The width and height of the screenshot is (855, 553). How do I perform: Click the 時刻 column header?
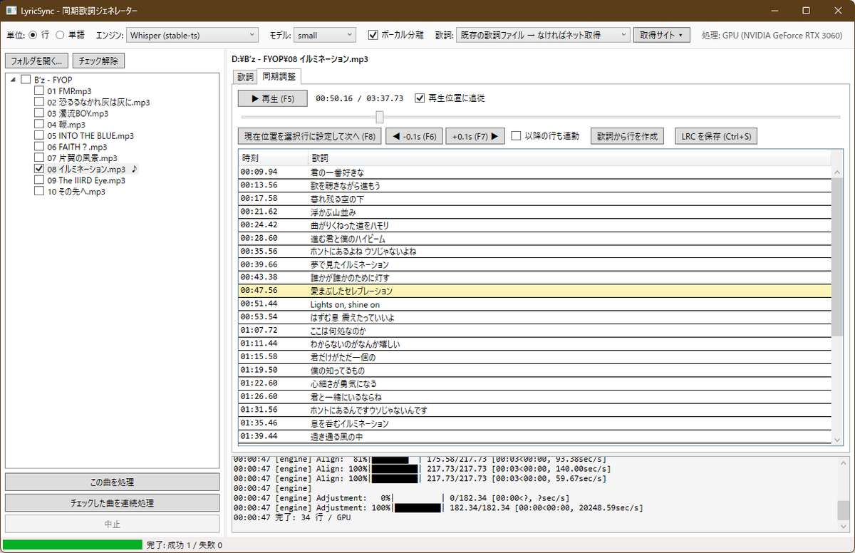(273, 158)
